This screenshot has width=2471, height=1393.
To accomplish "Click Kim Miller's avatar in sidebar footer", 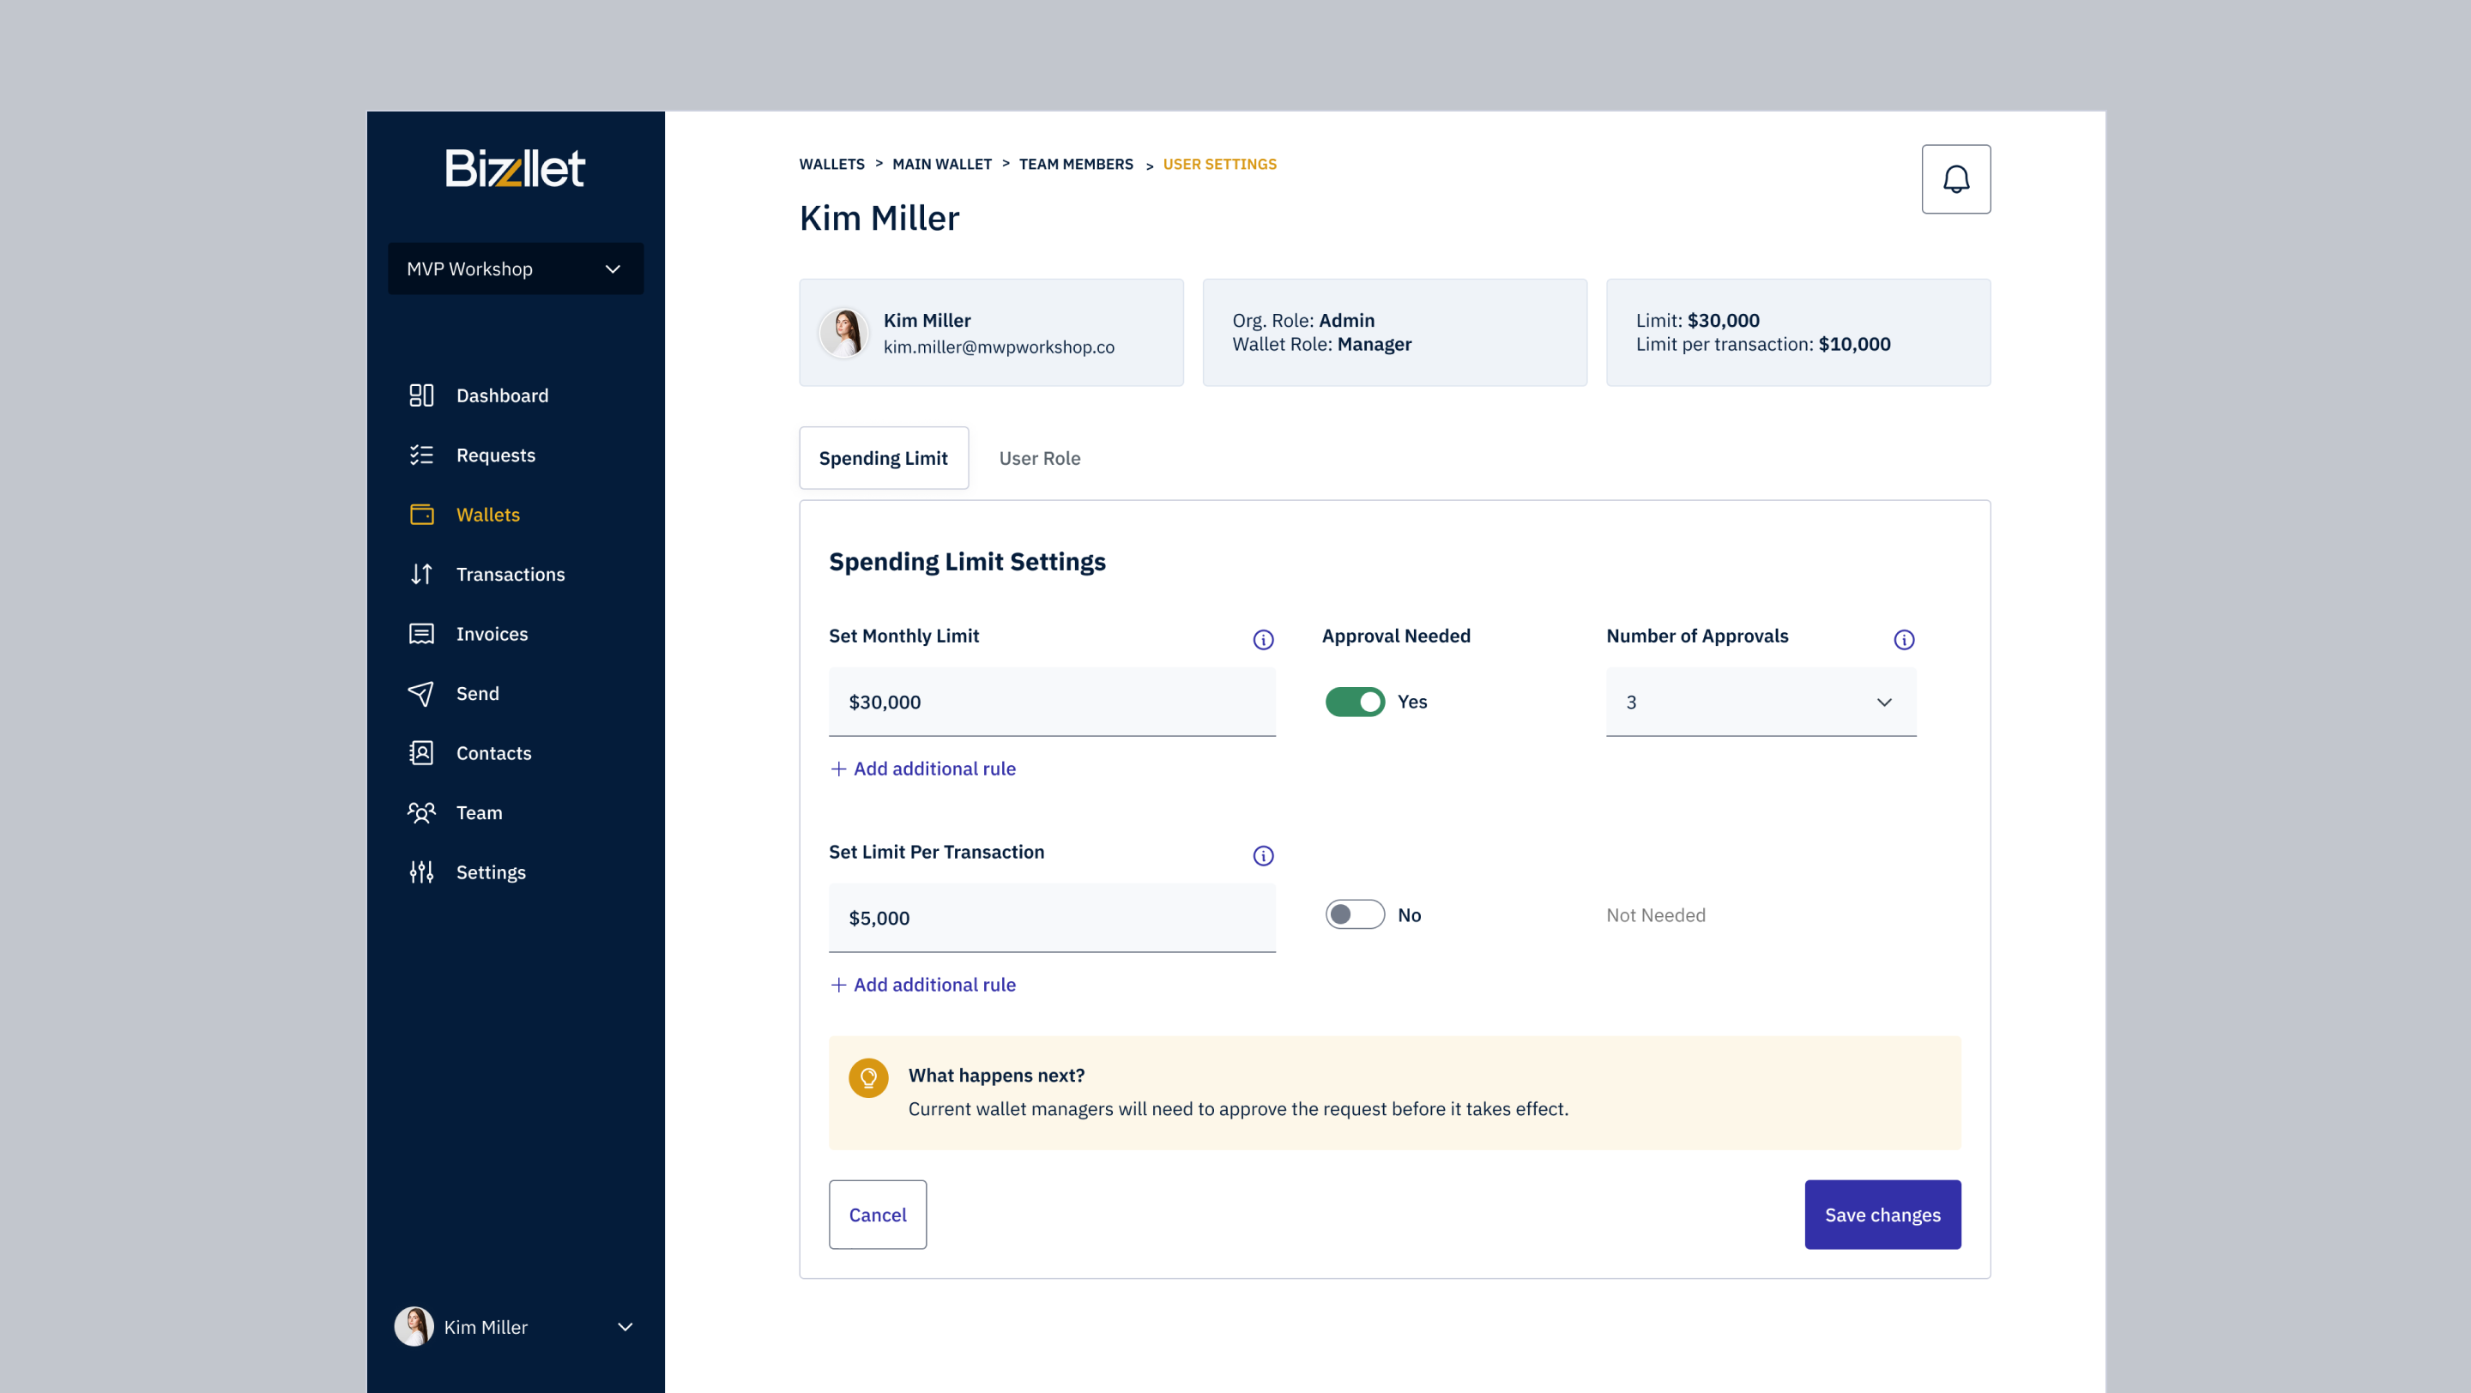I will pos(414,1326).
